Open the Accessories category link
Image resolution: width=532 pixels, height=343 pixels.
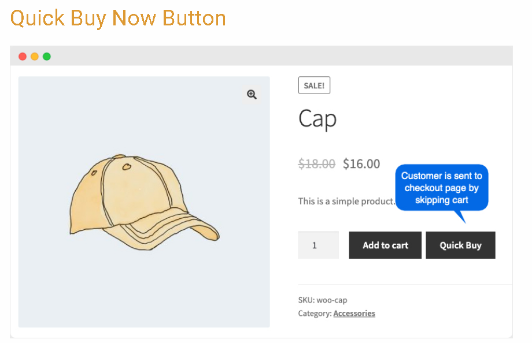click(x=354, y=314)
